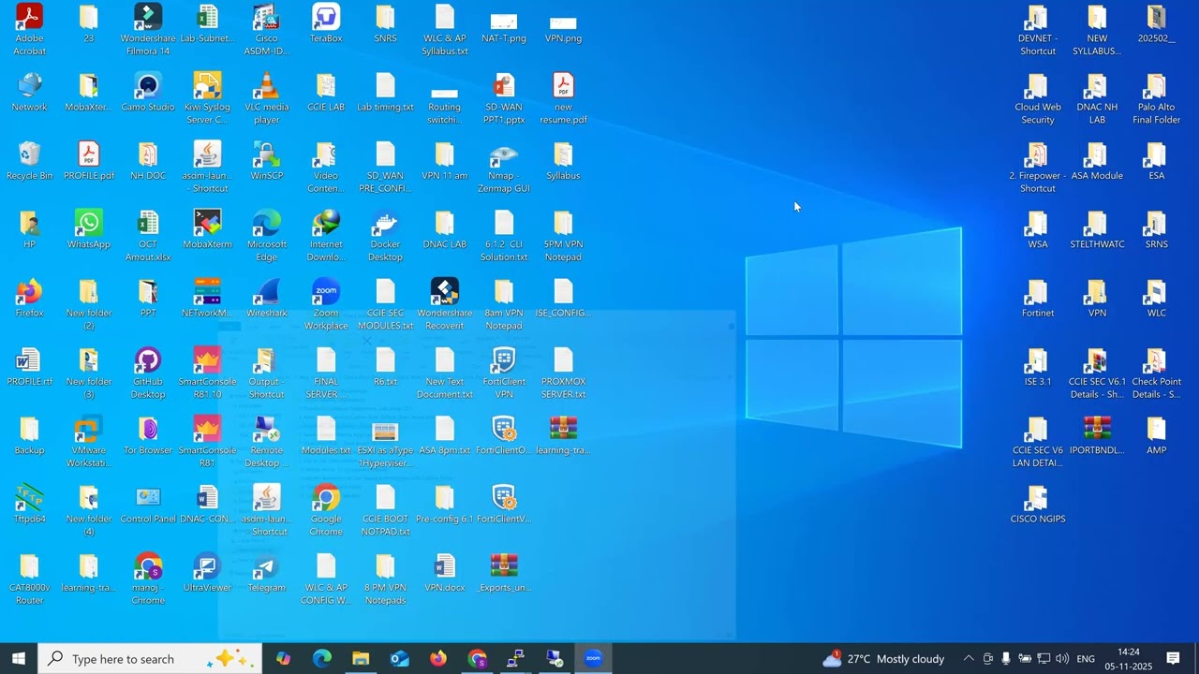Viewport: 1199px width, 674px height.
Task: Open the TeraBox desktop icon
Action: click(x=326, y=24)
